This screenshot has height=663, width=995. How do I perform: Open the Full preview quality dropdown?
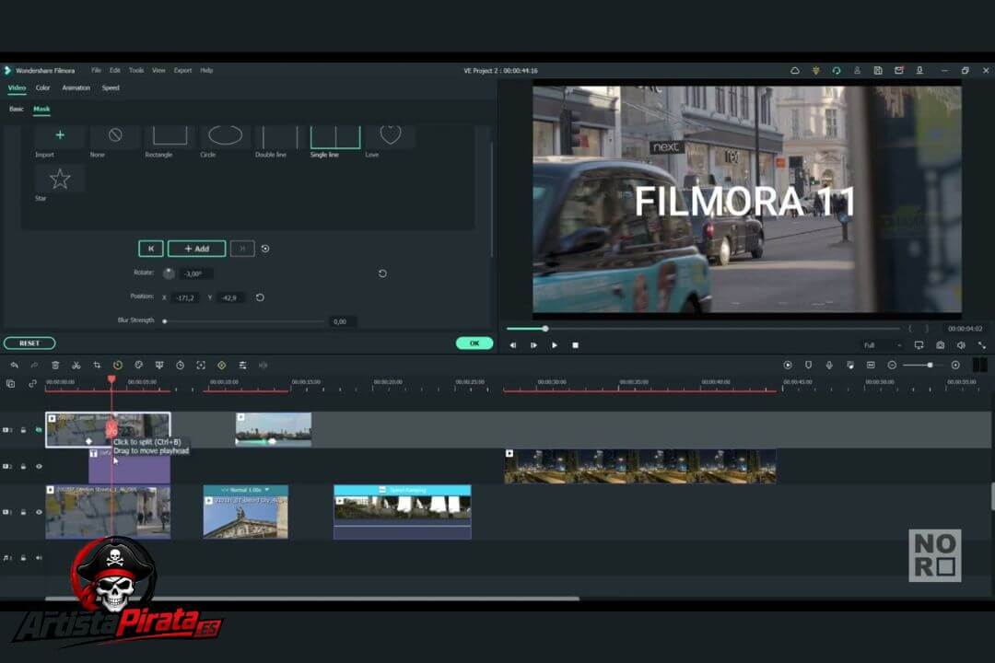pos(883,345)
